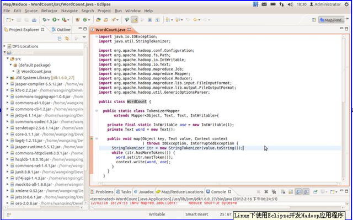This screenshot has height=220, width=353.
Task: Open the Run button dropdown arrow
Action: 58,20
